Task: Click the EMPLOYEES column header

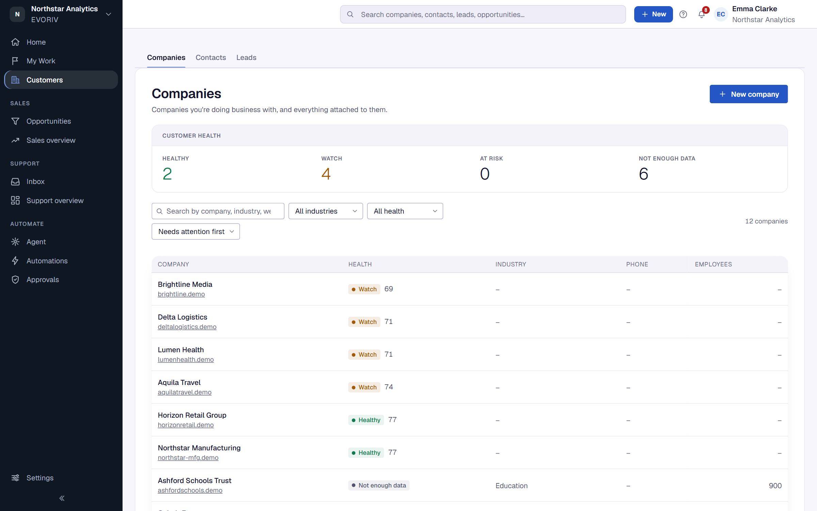Action: pyautogui.click(x=713, y=264)
